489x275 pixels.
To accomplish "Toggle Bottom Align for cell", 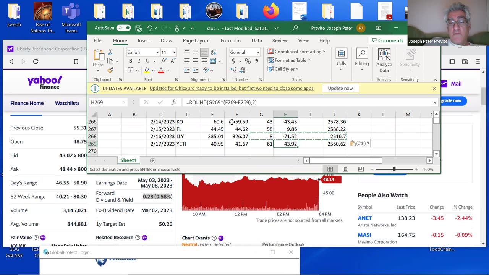I will coord(204,52).
